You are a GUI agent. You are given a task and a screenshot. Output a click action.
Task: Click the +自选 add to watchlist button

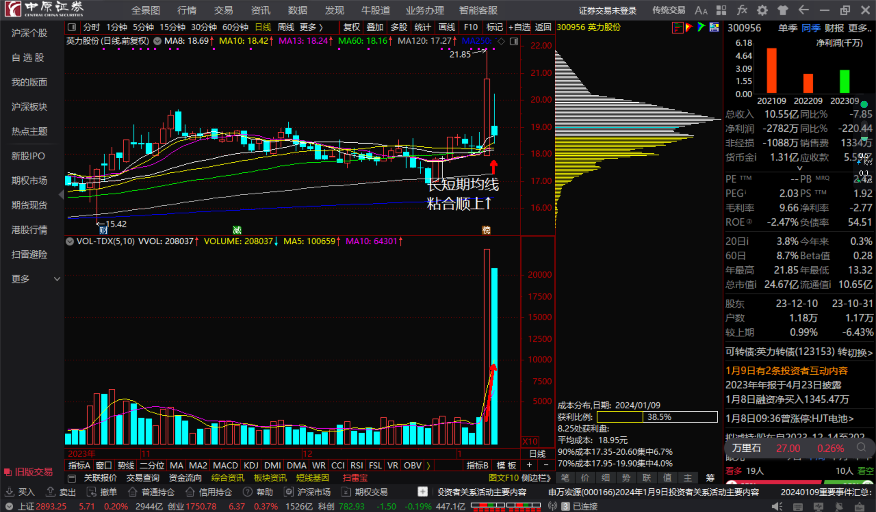[519, 27]
